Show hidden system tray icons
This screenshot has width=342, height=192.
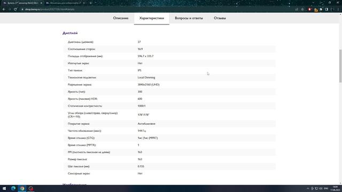pyautogui.click(x=308, y=188)
